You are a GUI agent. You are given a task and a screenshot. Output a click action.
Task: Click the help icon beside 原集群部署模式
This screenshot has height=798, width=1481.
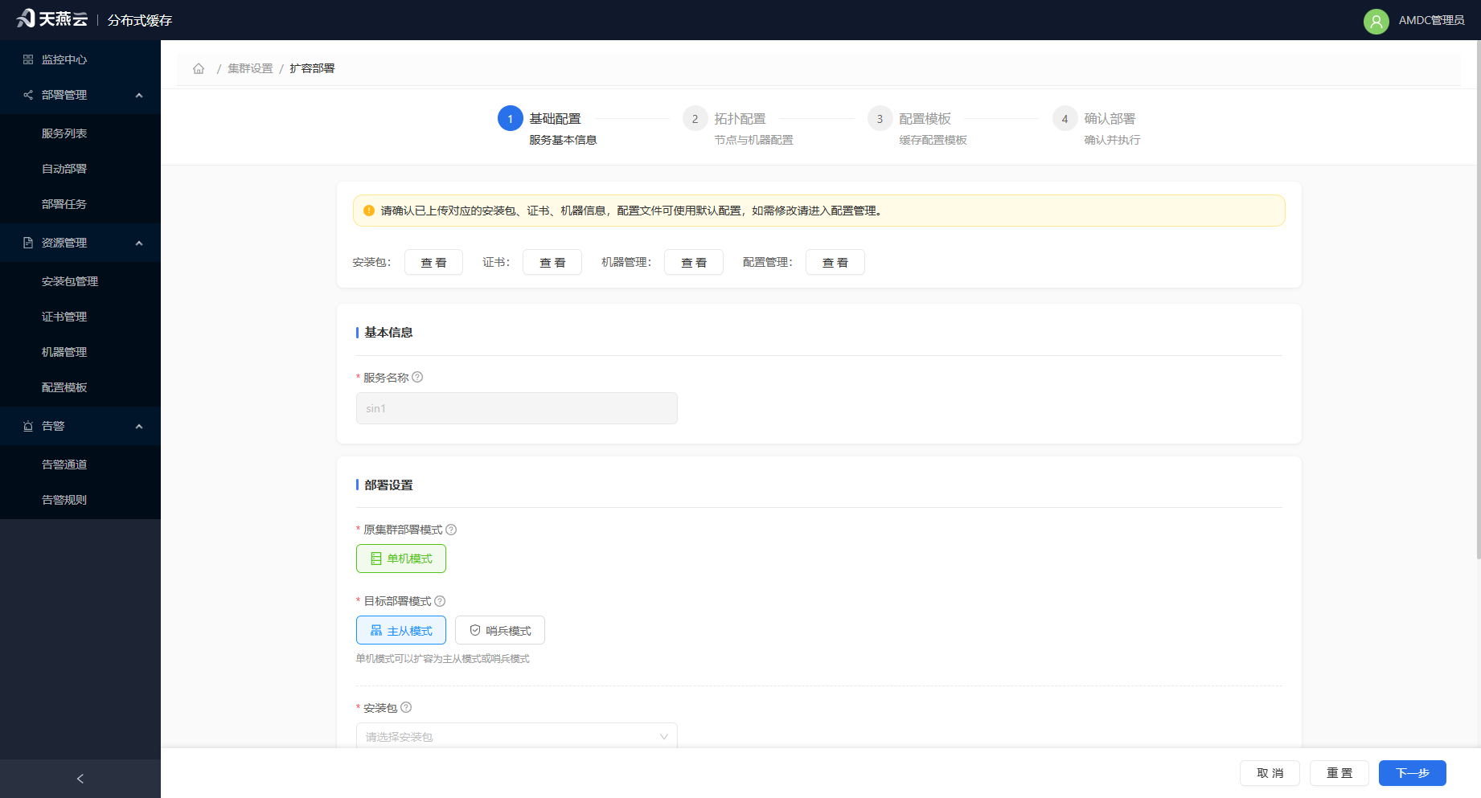click(451, 530)
